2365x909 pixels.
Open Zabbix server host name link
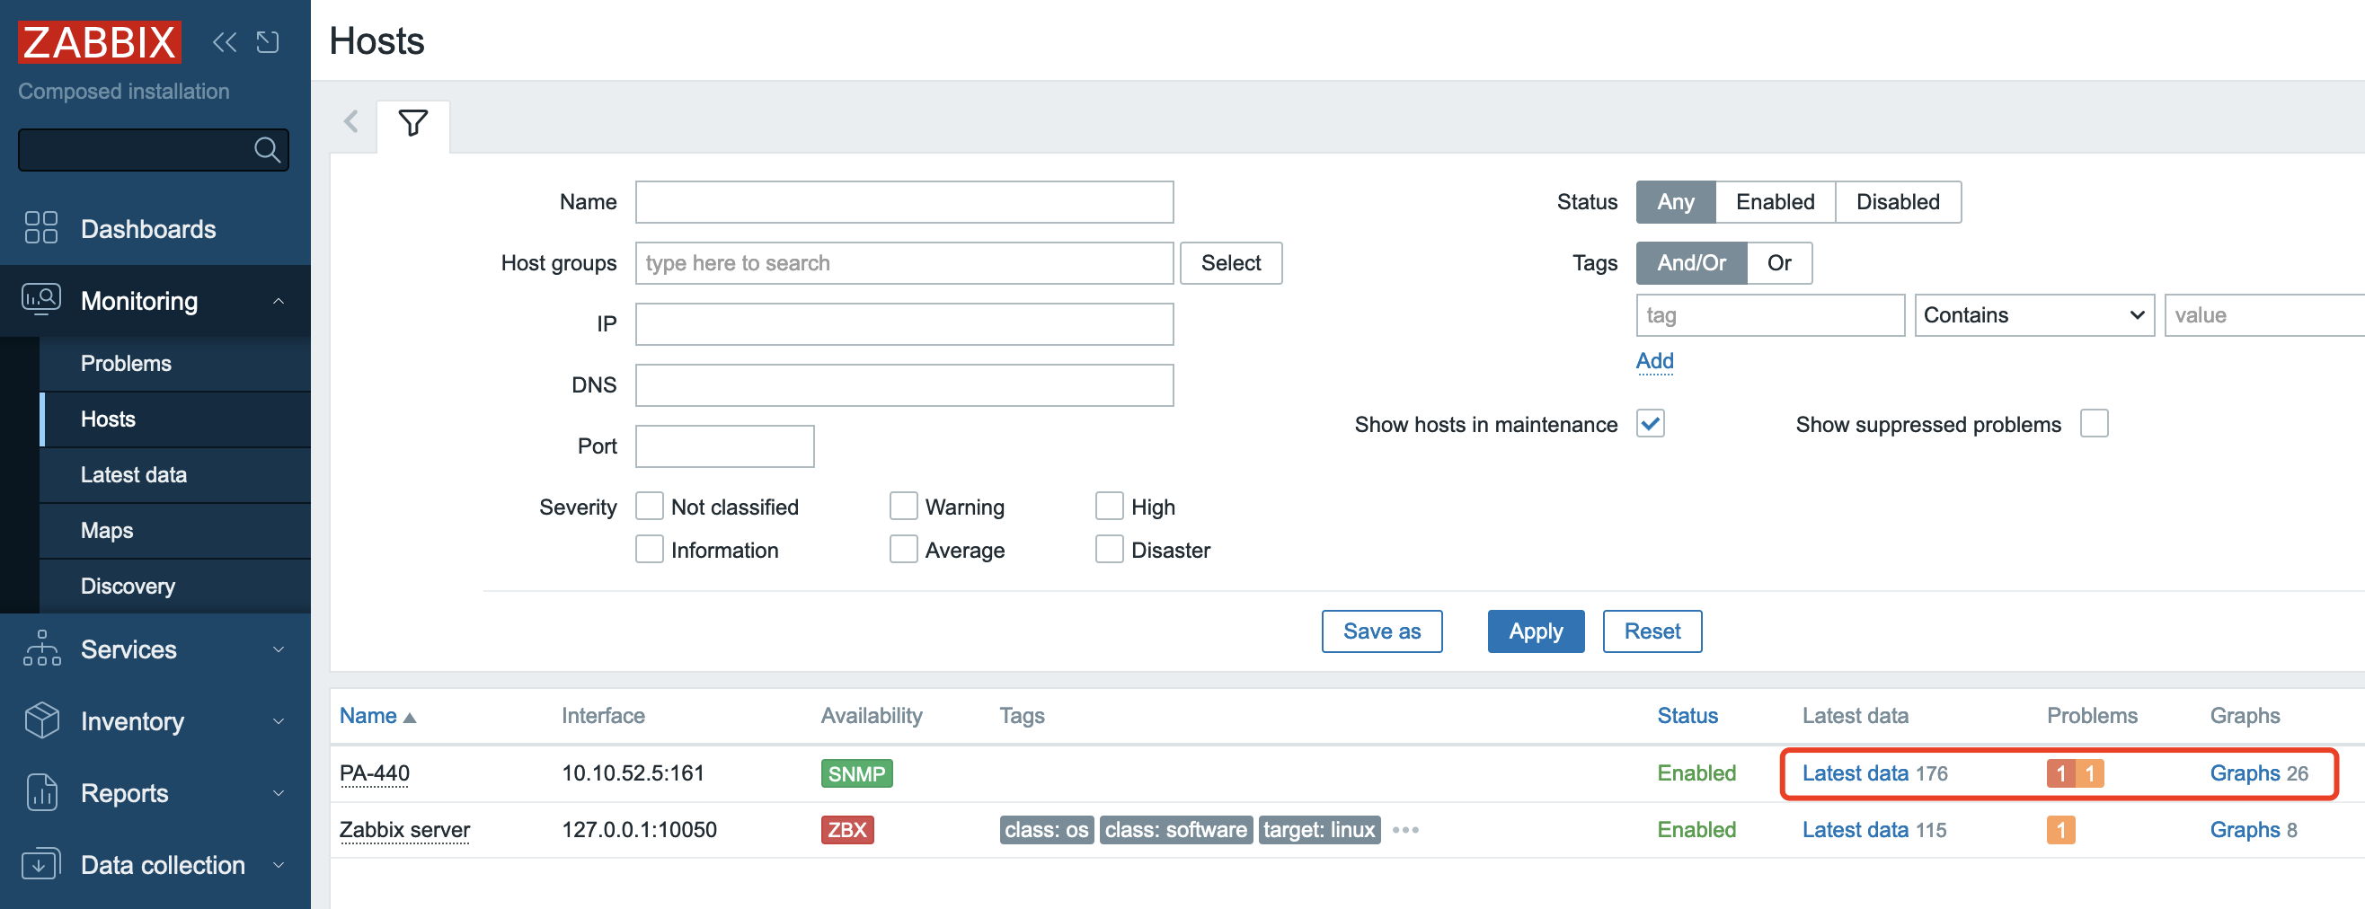pos(405,830)
